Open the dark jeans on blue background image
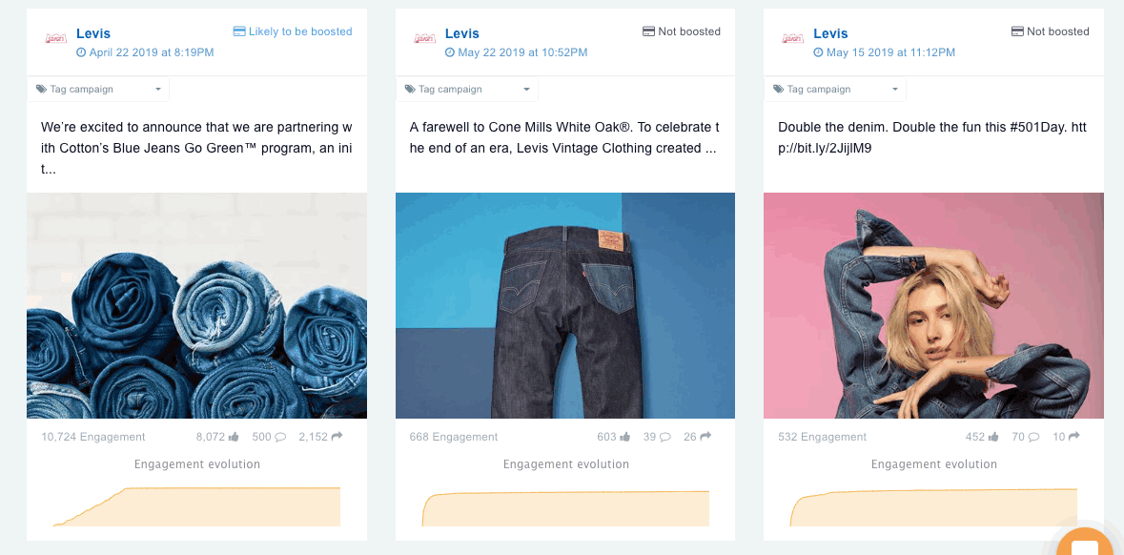This screenshot has height=555, width=1124. (x=565, y=305)
